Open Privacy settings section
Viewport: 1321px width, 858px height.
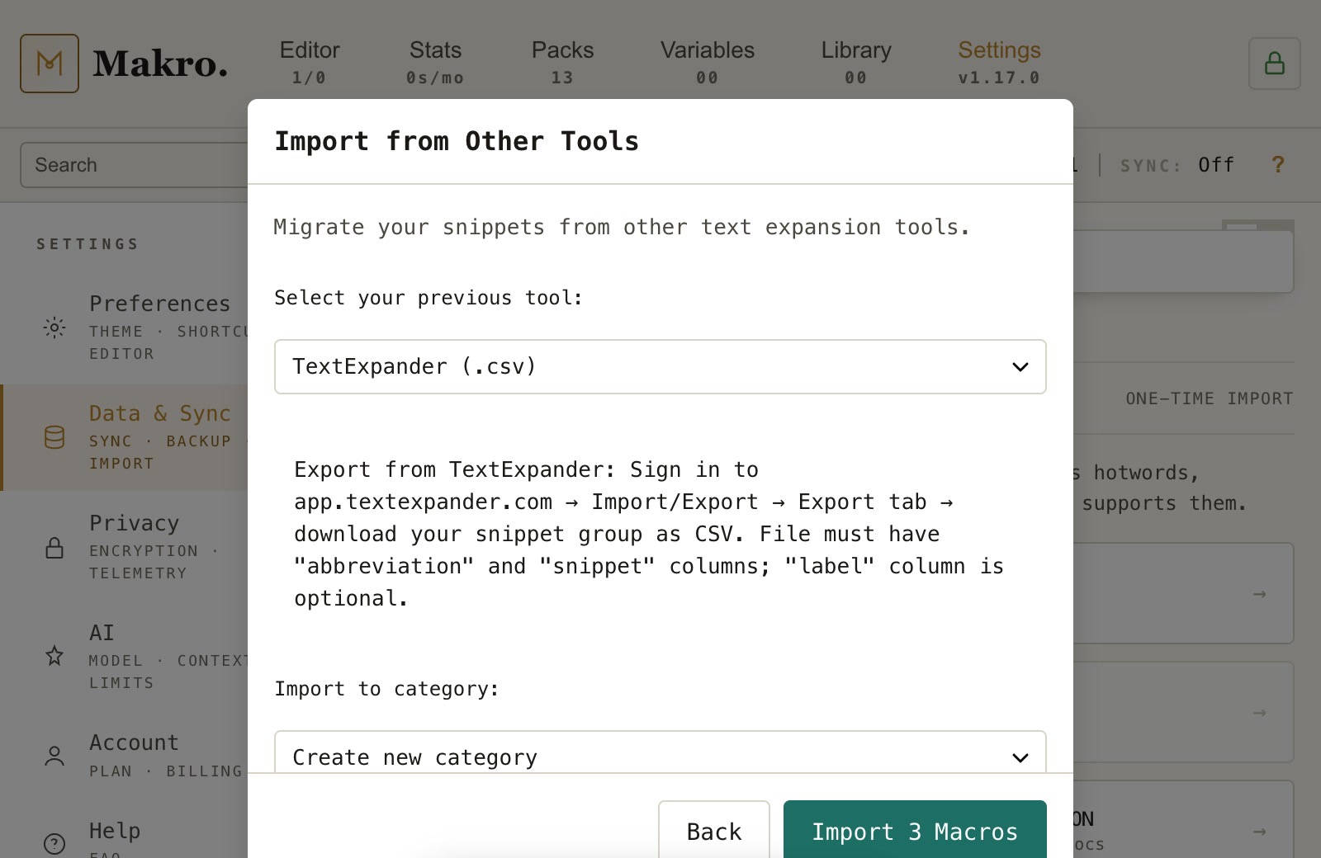[124, 547]
